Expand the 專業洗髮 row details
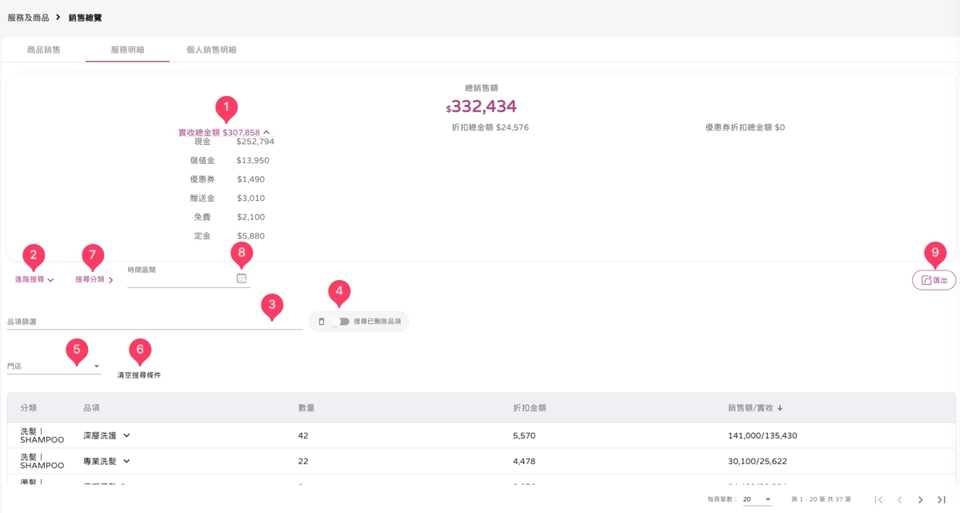 (x=126, y=461)
